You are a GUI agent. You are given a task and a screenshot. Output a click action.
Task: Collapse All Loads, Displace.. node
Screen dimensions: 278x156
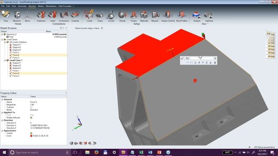[5, 42]
